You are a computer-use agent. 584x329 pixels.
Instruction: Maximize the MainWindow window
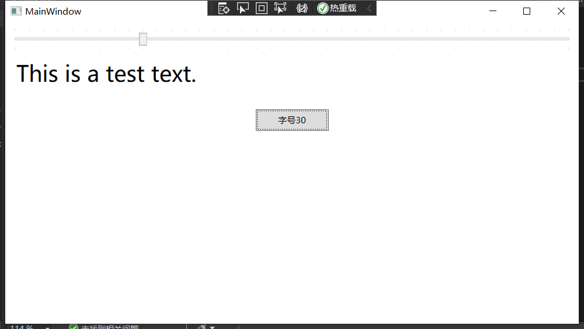pyautogui.click(x=527, y=11)
